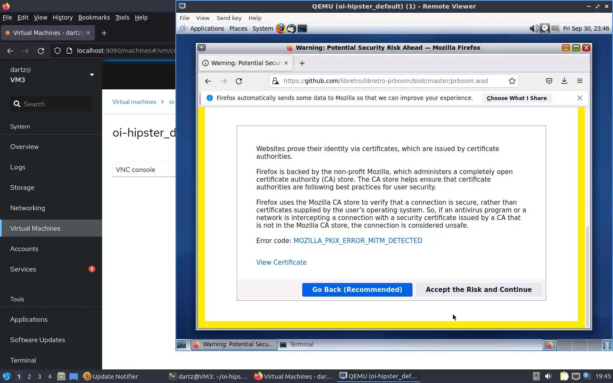Screen dimensions: 613x383
Task: Open the guest Places menu
Action: click(238, 29)
